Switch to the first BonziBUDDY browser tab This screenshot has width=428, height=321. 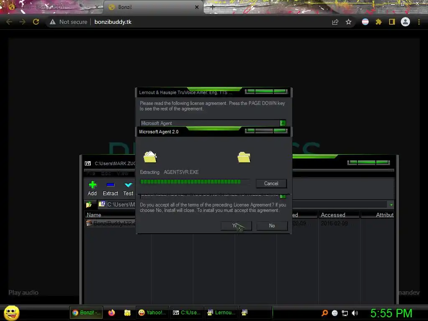52,7
